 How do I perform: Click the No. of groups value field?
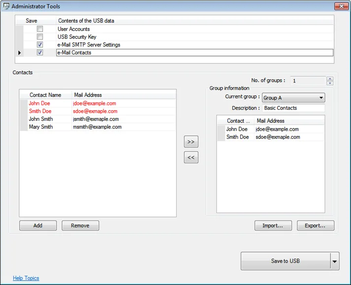pyautogui.click(x=308, y=81)
